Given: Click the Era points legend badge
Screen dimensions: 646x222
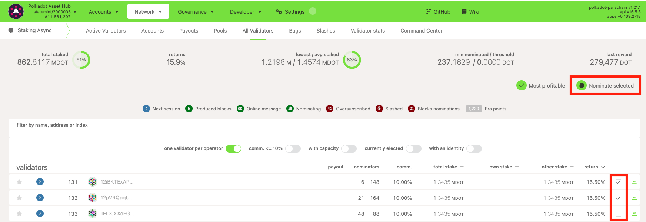Looking at the screenshot, I should [x=474, y=109].
